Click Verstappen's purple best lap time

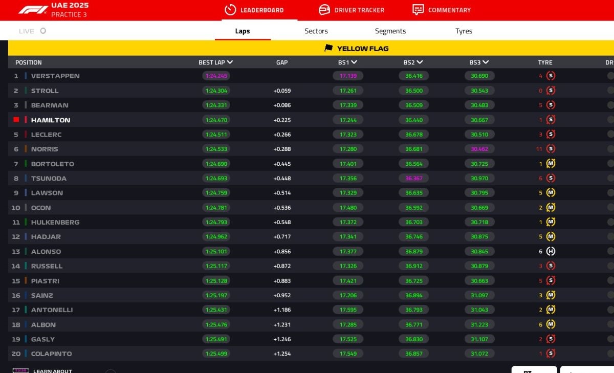click(215, 76)
